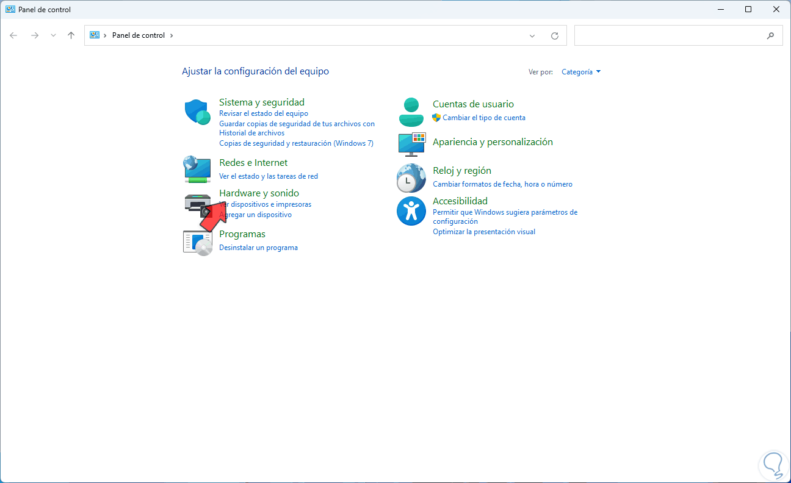Image resolution: width=791 pixels, height=483 pixels.
Task: Maximize the Panel de control window
Action: coord(748,9)
